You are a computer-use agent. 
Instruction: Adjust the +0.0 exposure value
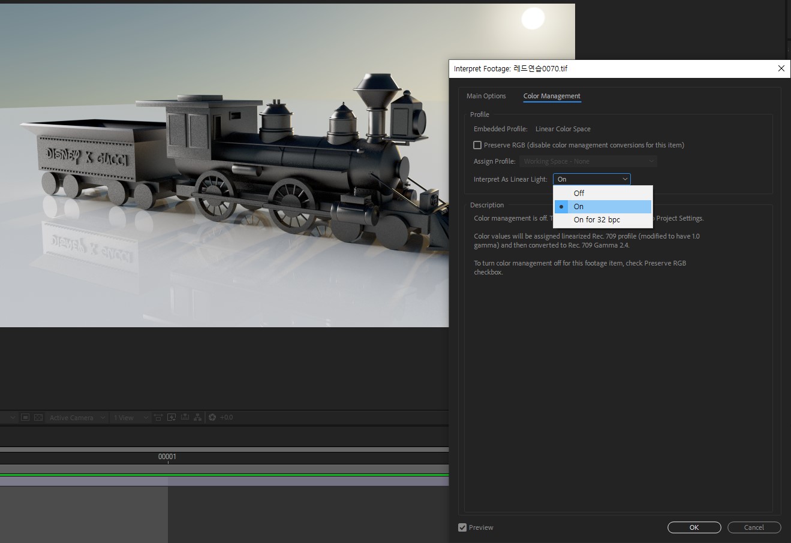pos(226,417)
